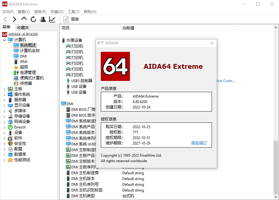Select the 存储设备 disk icon

pyautogui.click(x=10, y=116)
